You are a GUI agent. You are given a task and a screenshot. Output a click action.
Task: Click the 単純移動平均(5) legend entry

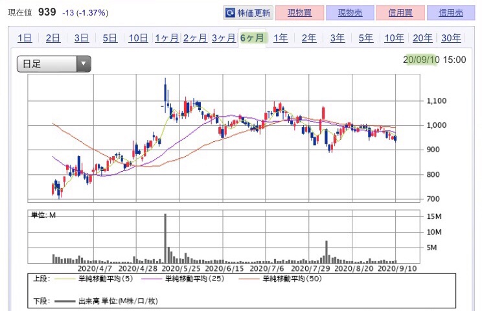pos(106,279)
